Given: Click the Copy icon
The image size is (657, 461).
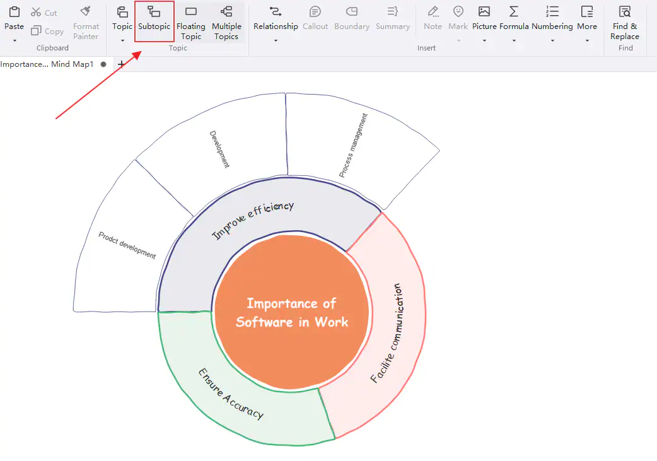Looking at the screenshot, I should tap(37, 31).
